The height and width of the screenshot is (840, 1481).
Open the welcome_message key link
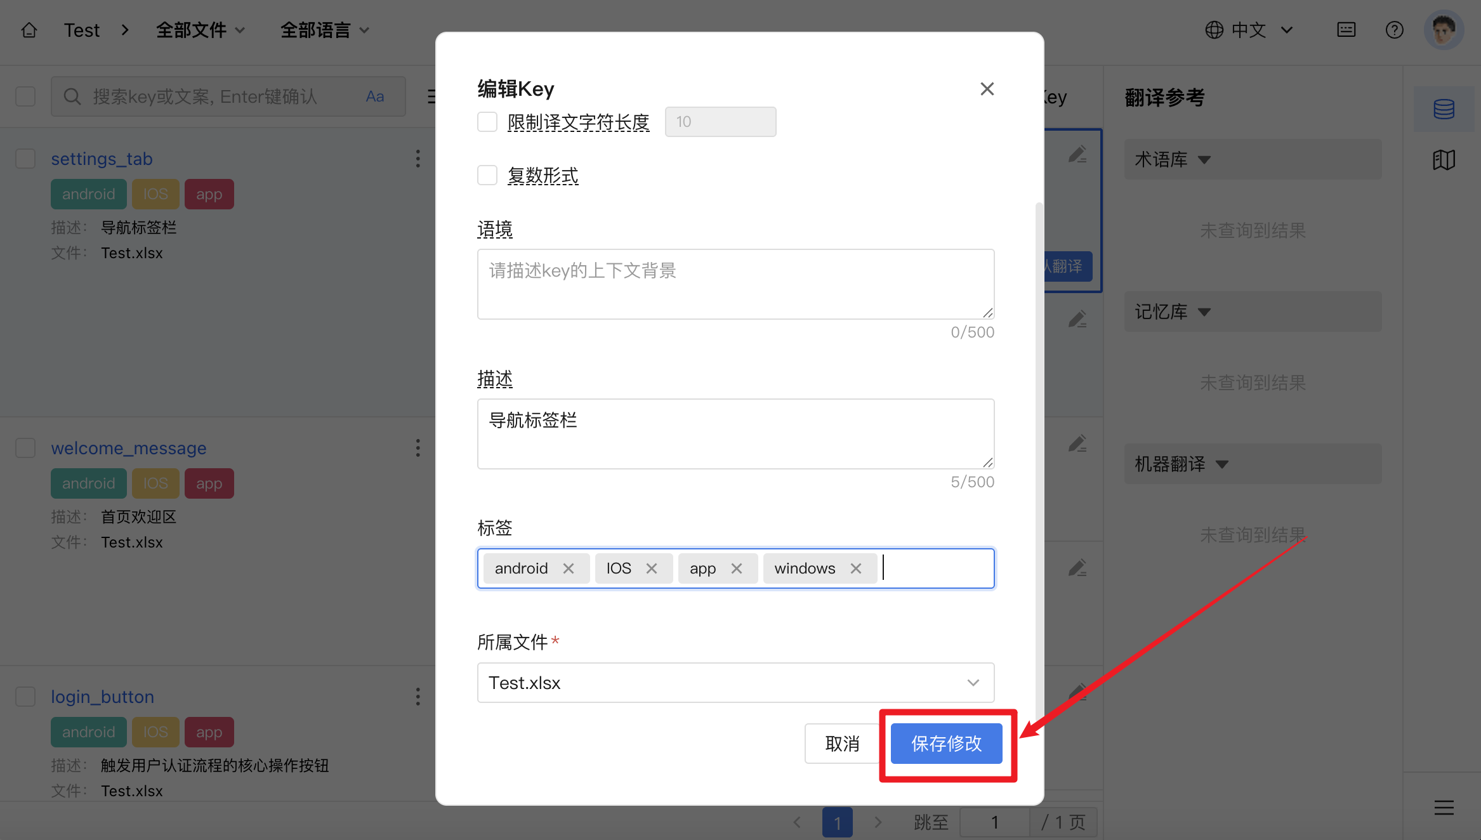129,448
